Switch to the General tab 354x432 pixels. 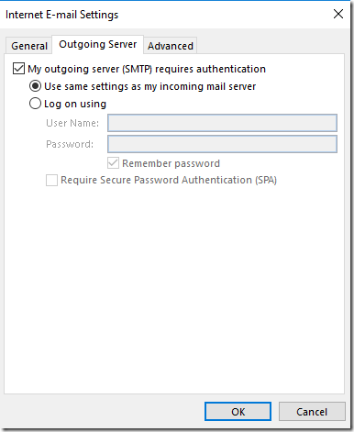(x=29, y=46)
